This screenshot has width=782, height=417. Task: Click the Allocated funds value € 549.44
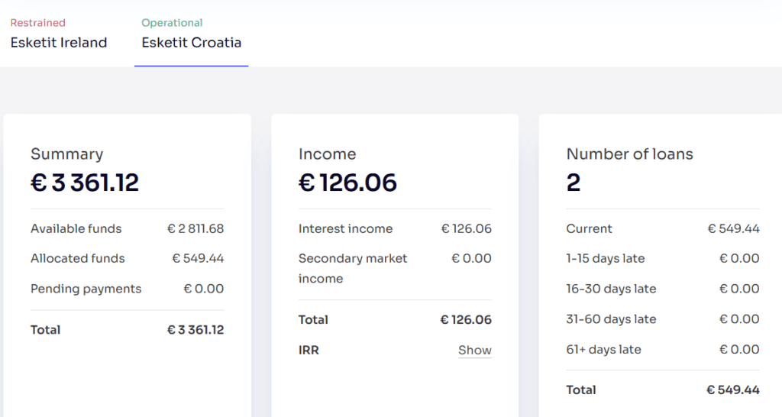pos(198,258)
